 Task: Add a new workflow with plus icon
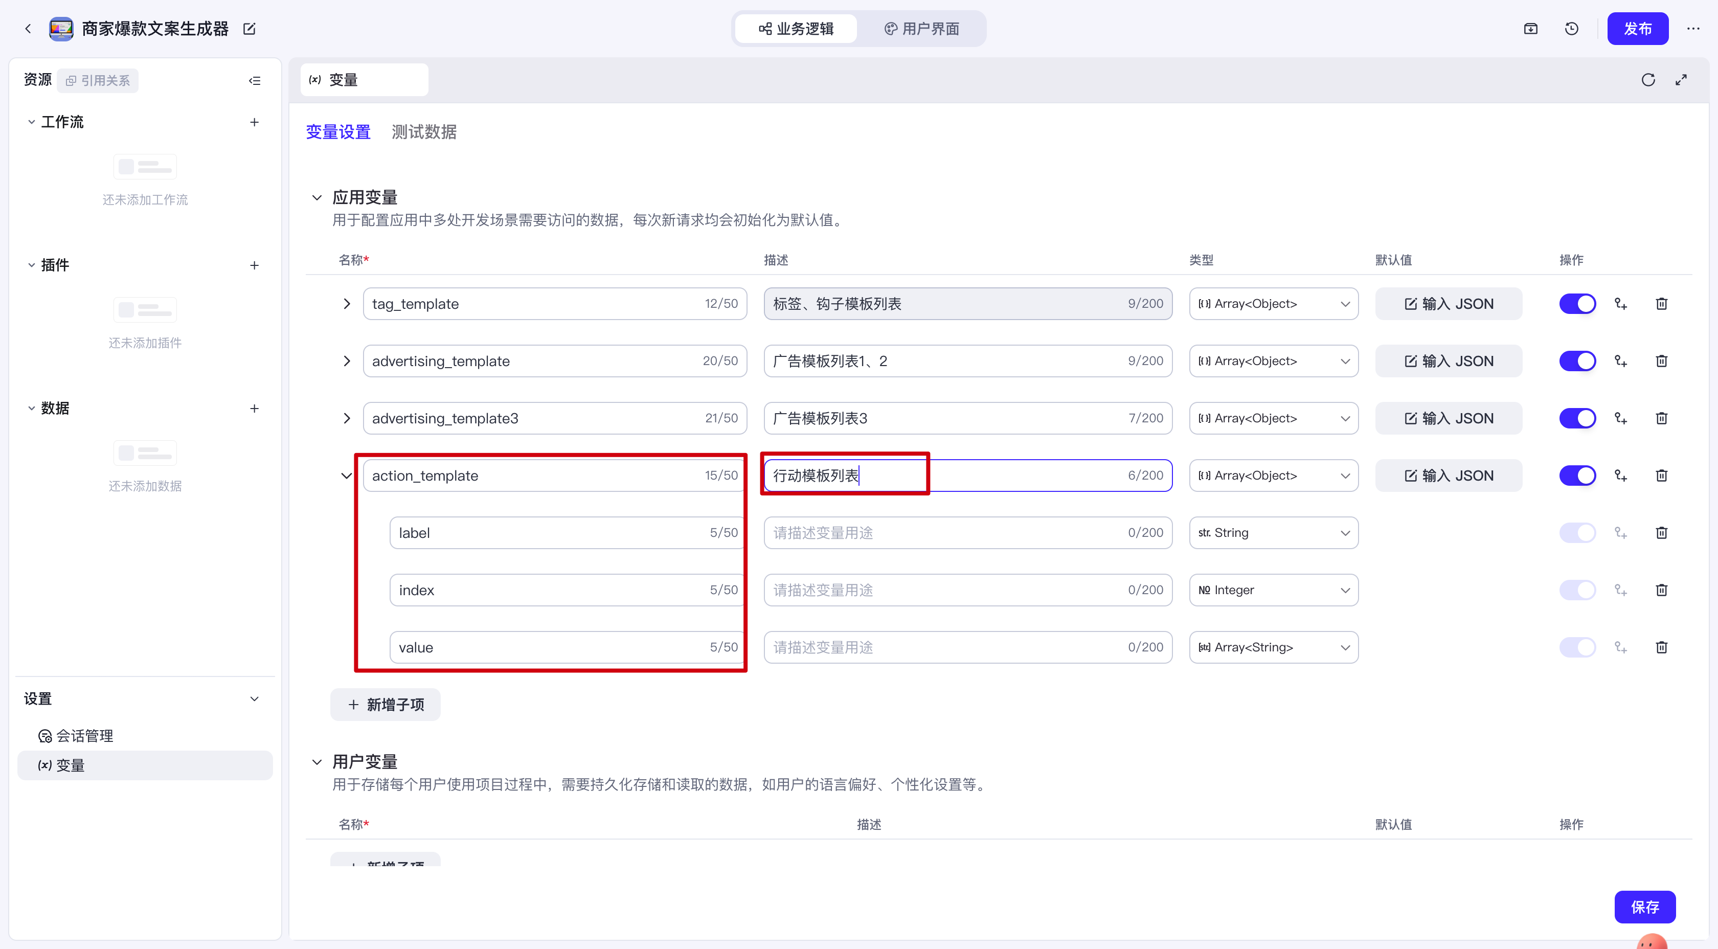(x=254, y=122)
